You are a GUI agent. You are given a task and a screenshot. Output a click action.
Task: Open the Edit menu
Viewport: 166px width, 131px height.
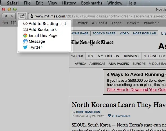coord(39,3)
